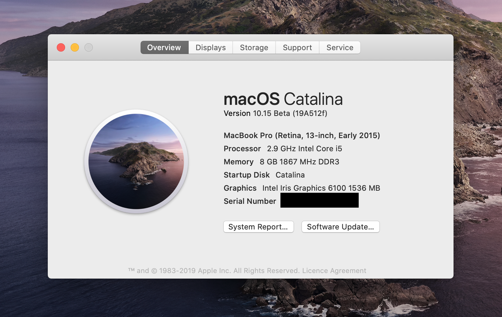
Task: Select the Overview tab
Action: tap(164, 47)
